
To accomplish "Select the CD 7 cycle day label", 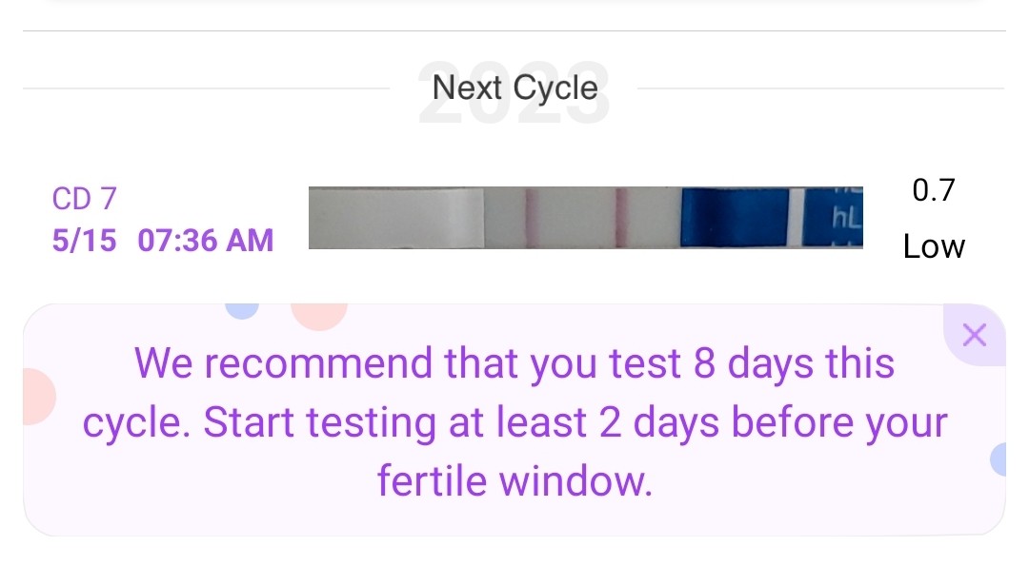I will pos(84,199).
